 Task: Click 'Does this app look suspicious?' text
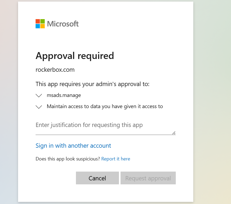tap(68, 159)
